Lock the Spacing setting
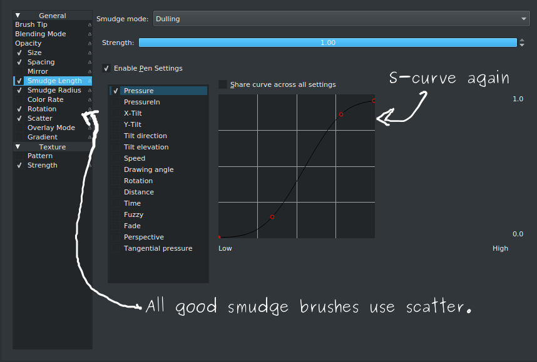The width and height of the screenshot is (537, 362). (89, 62)
